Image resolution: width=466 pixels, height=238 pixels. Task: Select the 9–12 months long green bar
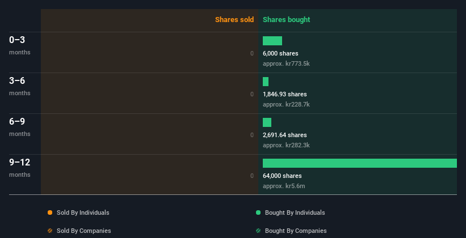point(360,163)
